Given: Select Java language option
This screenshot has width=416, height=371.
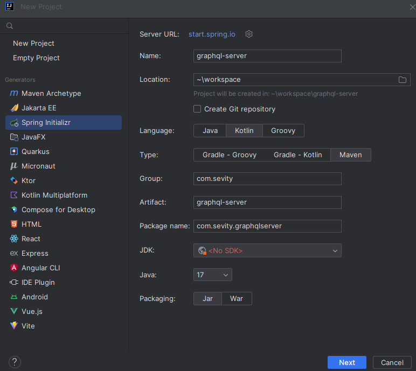Looking at the screenshot, I should click(210, 130).
